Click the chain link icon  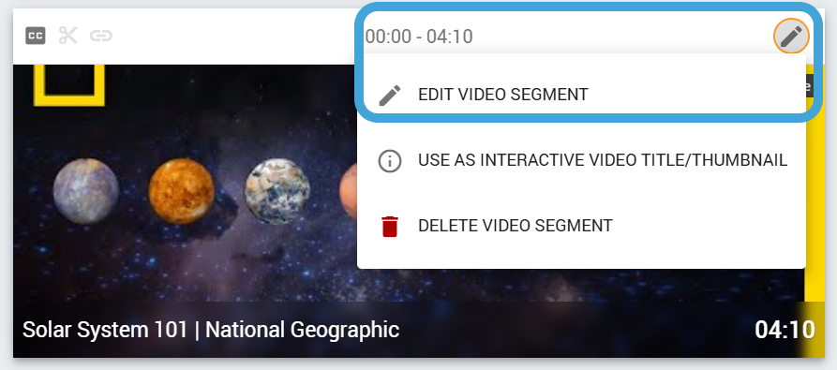pos(101,36)
